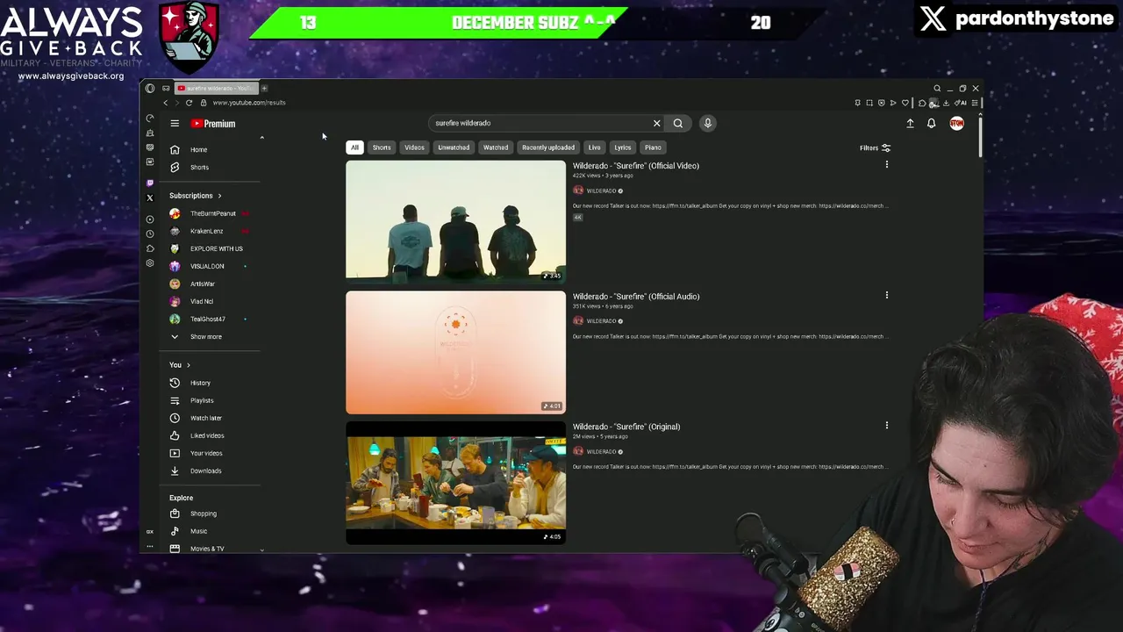Save page with heart bookmark icon
Viewport: 1123px width, 632px height.
coord(905,103)
